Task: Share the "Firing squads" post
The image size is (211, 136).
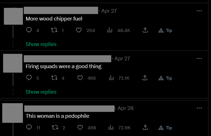Action: (145, 78)
